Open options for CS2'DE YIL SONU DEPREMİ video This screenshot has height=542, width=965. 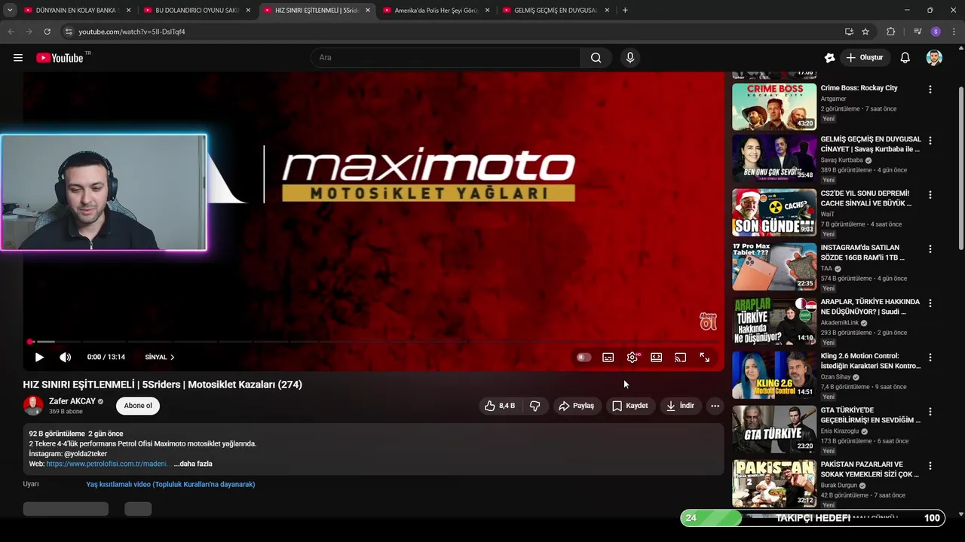pos(930,195)
